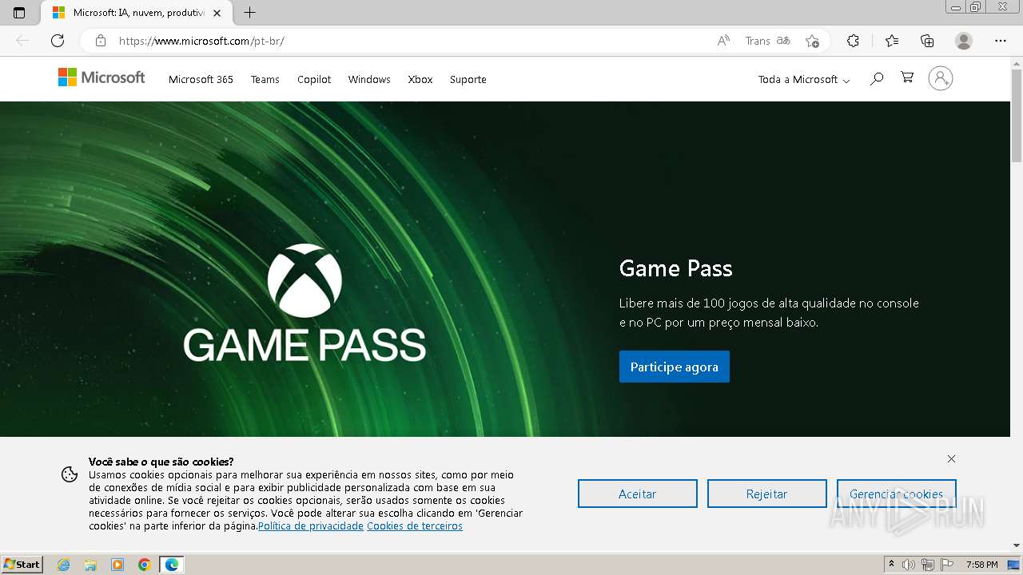Viewport: 1023px width, 575px height.
Task: Go to Microsoft logo home link
Action: pos(102,77)
